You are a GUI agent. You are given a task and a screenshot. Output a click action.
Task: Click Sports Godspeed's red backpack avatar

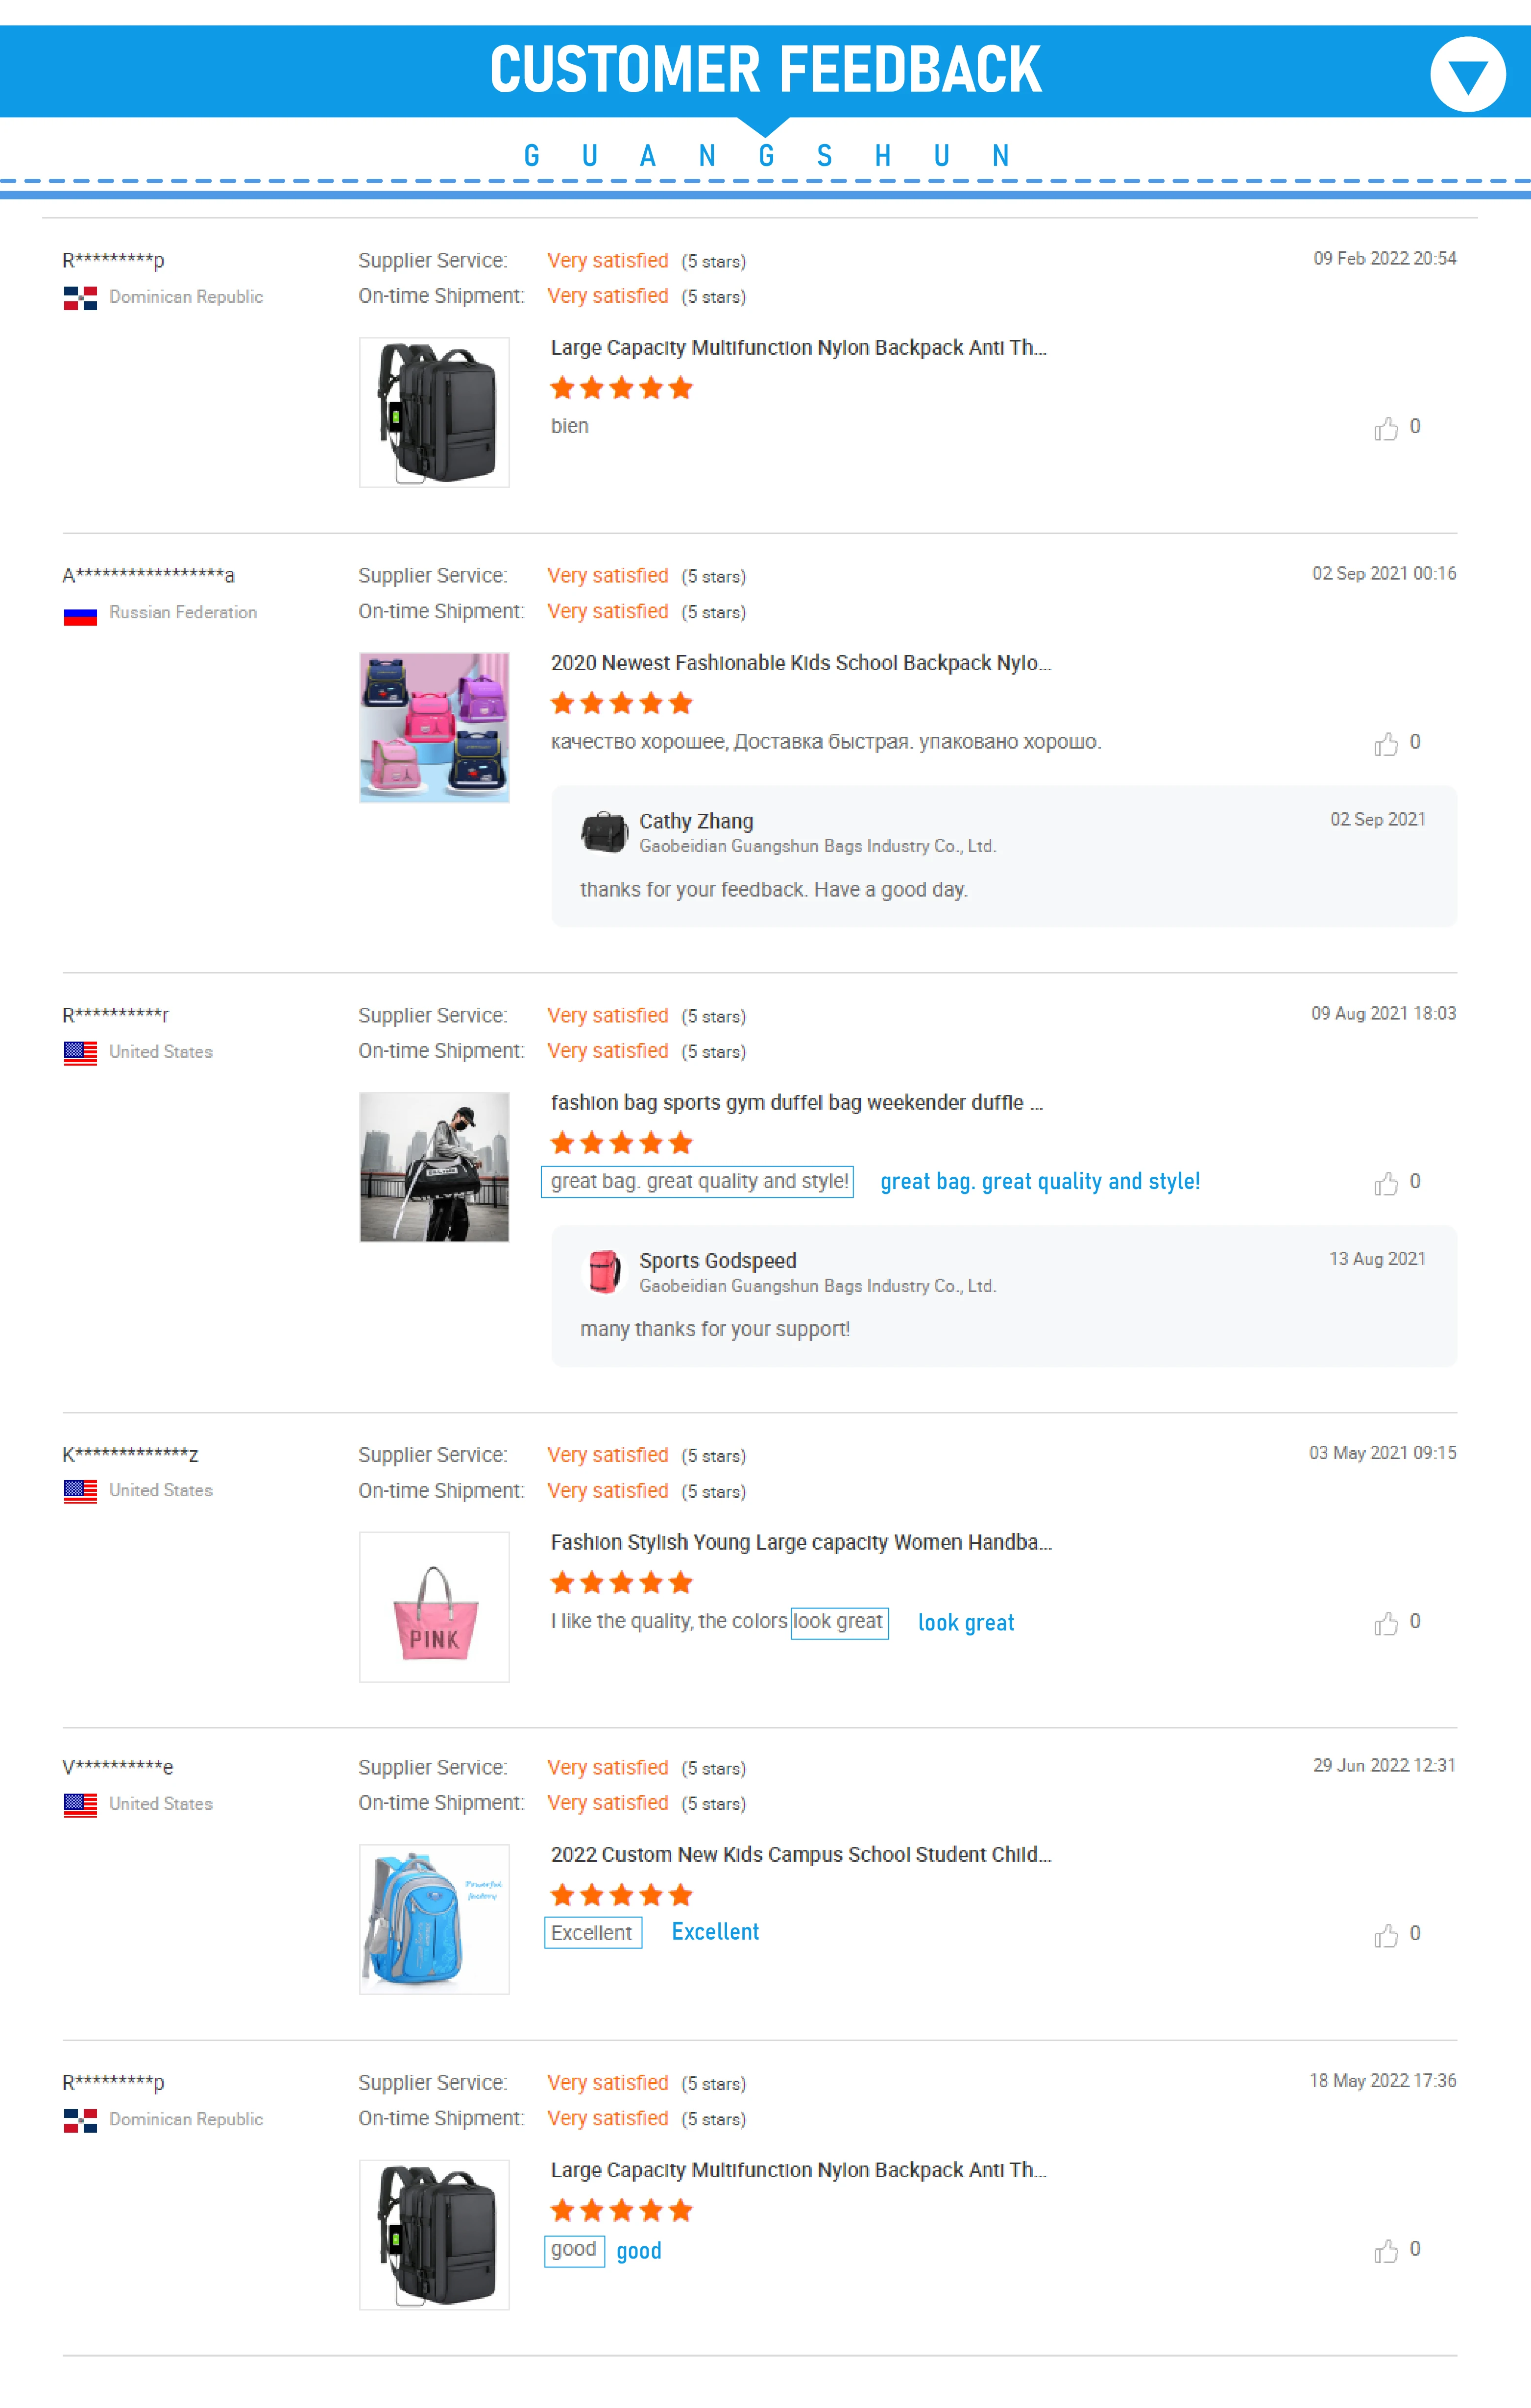click(x=604, y=1272)
